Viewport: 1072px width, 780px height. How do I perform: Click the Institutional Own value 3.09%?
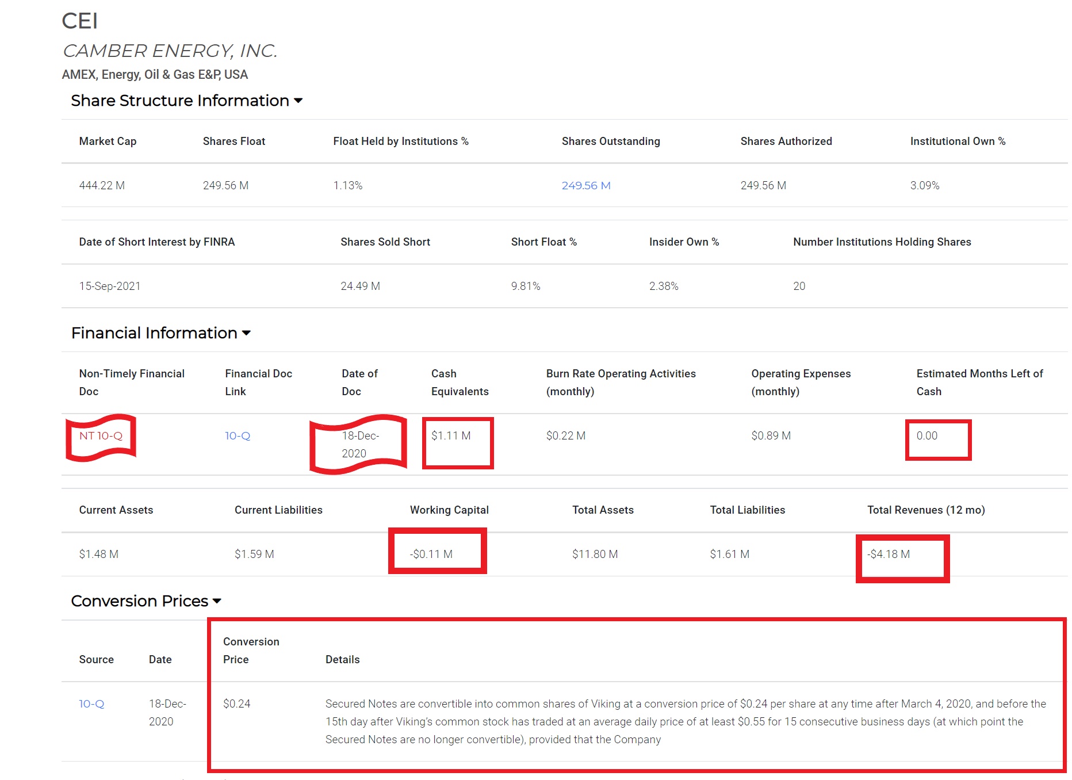click(x=924, y=186)
